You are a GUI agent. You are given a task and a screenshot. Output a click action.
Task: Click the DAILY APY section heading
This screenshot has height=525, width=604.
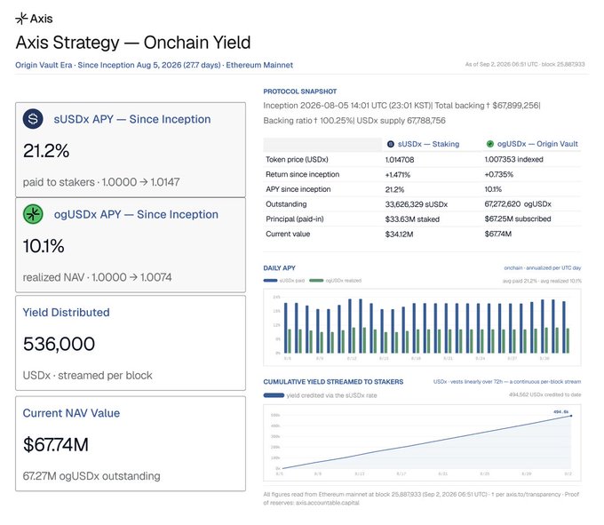279,268
